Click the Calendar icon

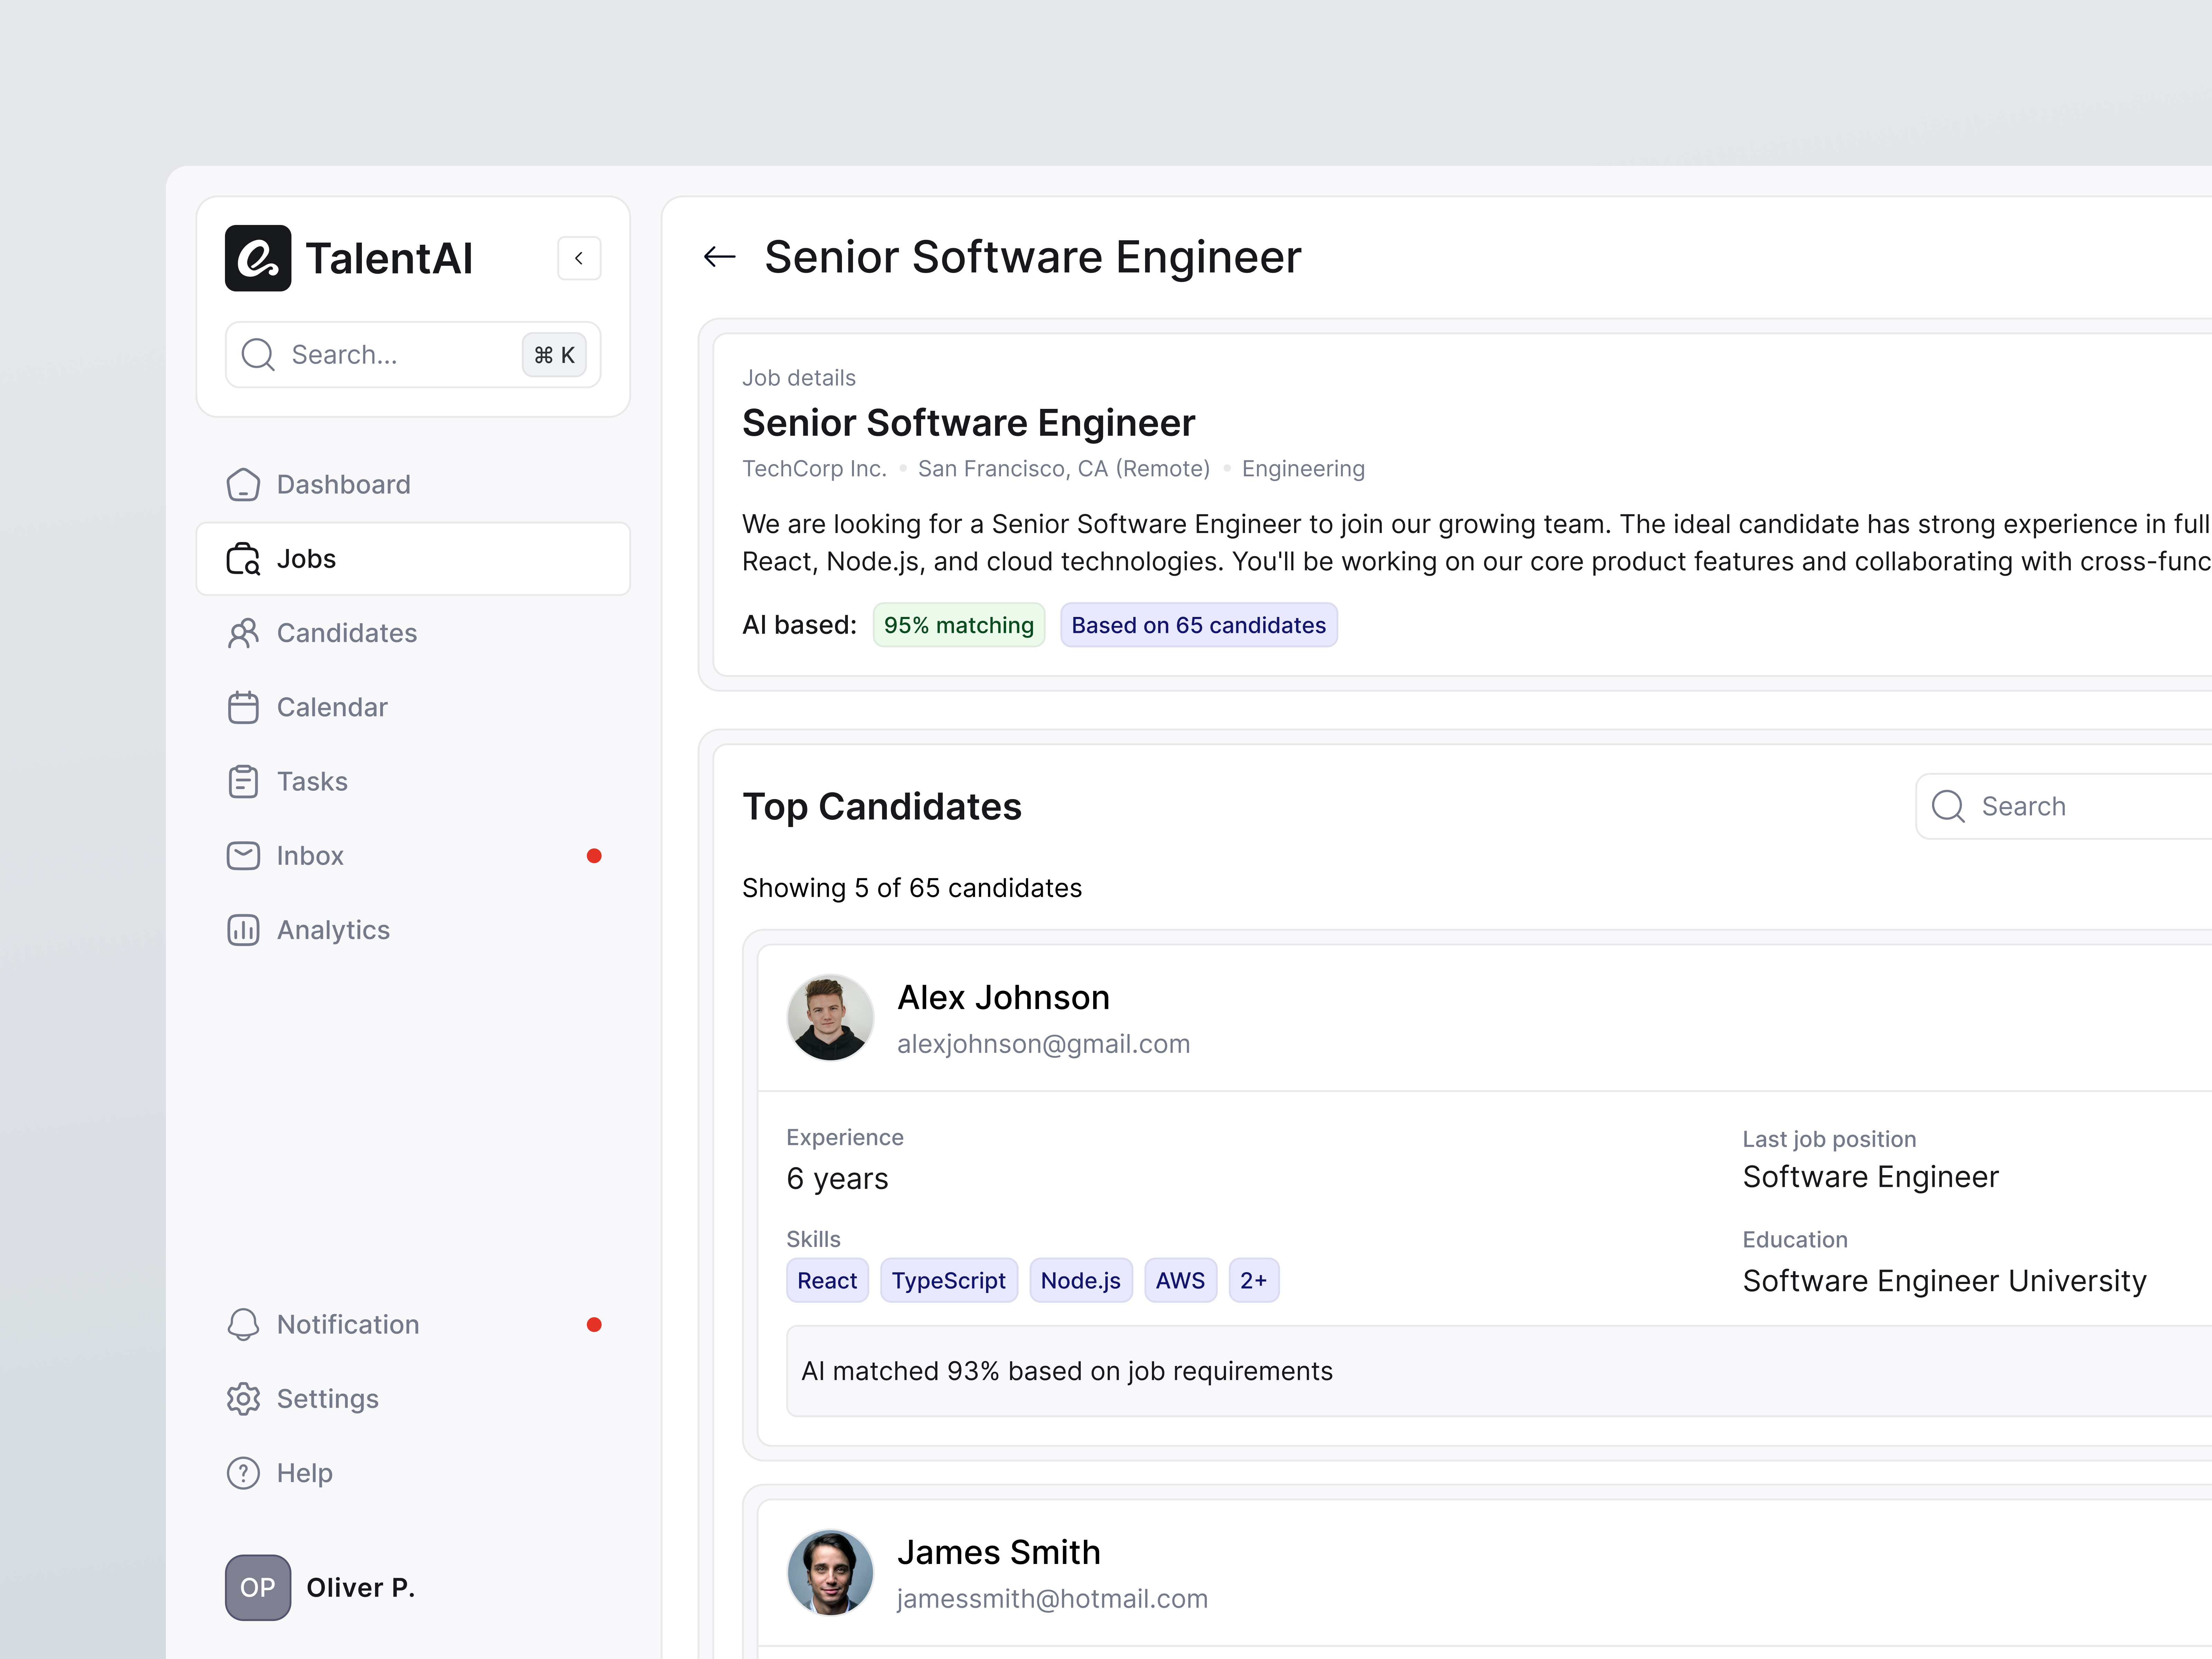point(243,707)
